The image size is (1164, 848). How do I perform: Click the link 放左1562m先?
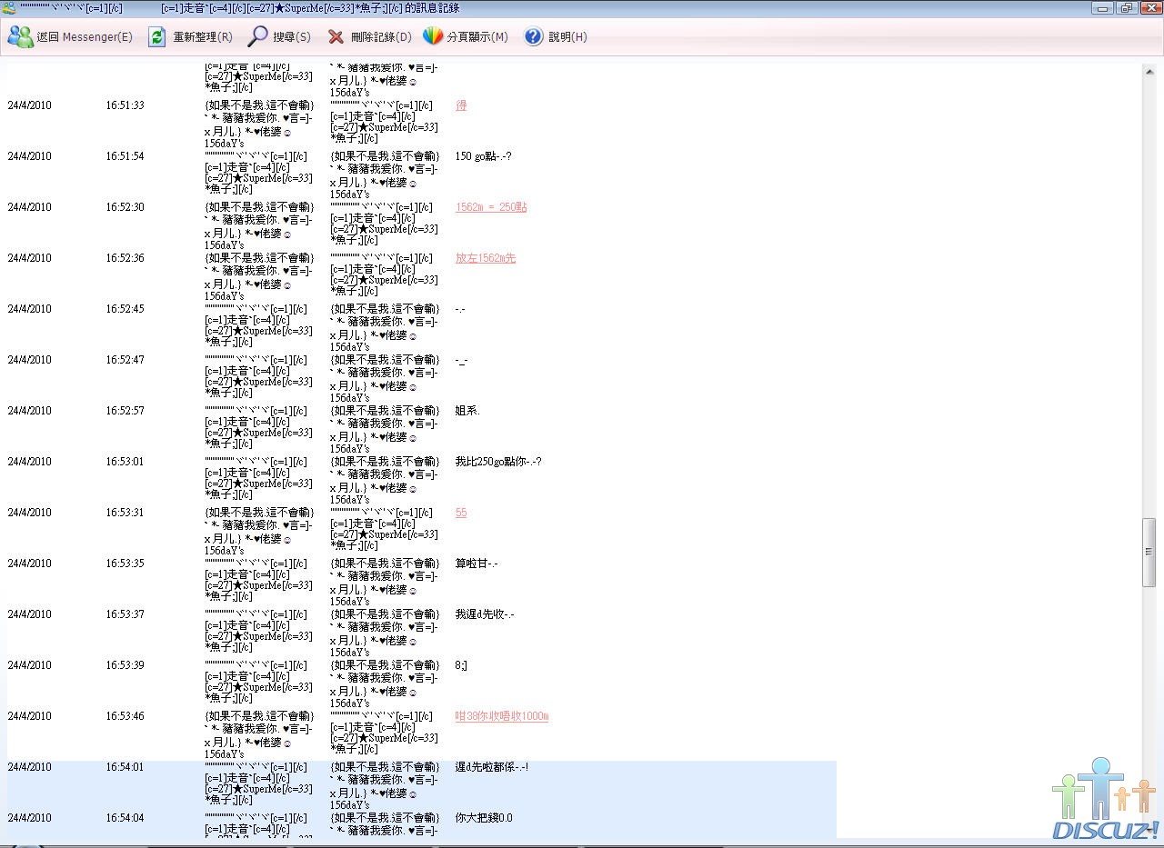tap(486, 258)
